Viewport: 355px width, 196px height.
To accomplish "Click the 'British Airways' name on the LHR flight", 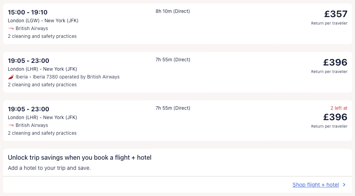I will pyautogui.click(x=32, y=125).
